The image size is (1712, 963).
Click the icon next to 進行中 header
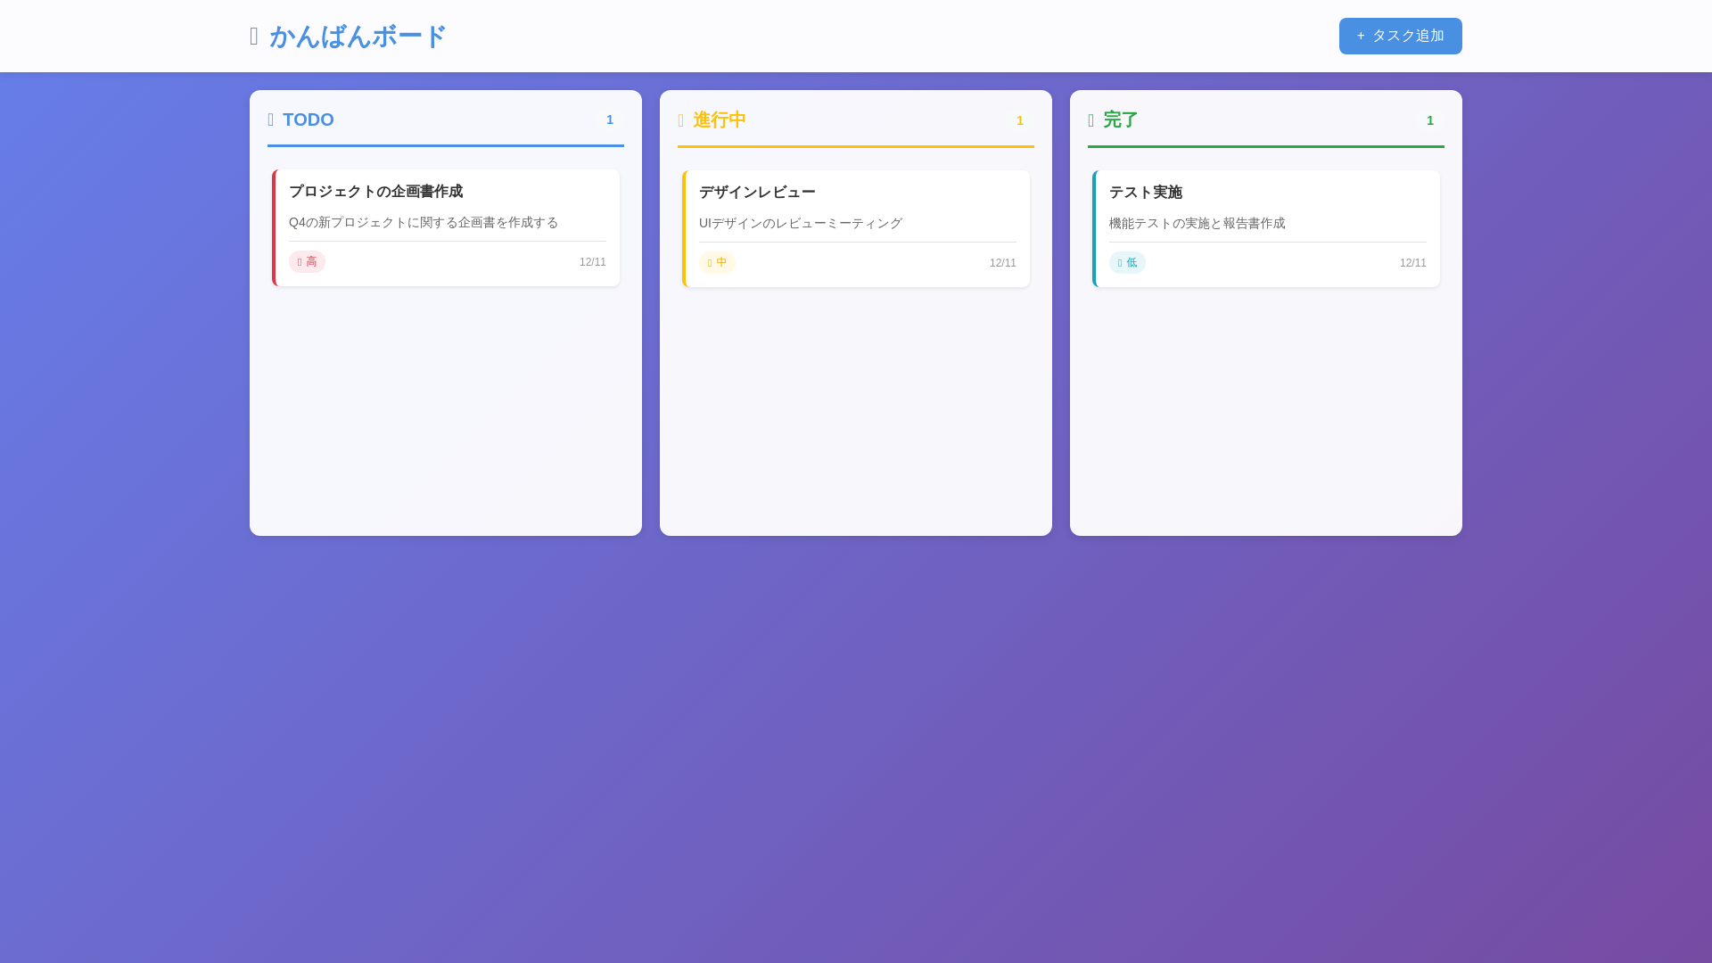click(681, 120)
